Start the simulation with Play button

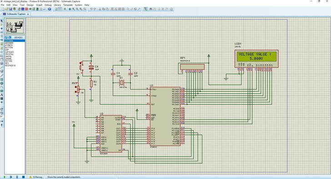(x=5, y=177)
